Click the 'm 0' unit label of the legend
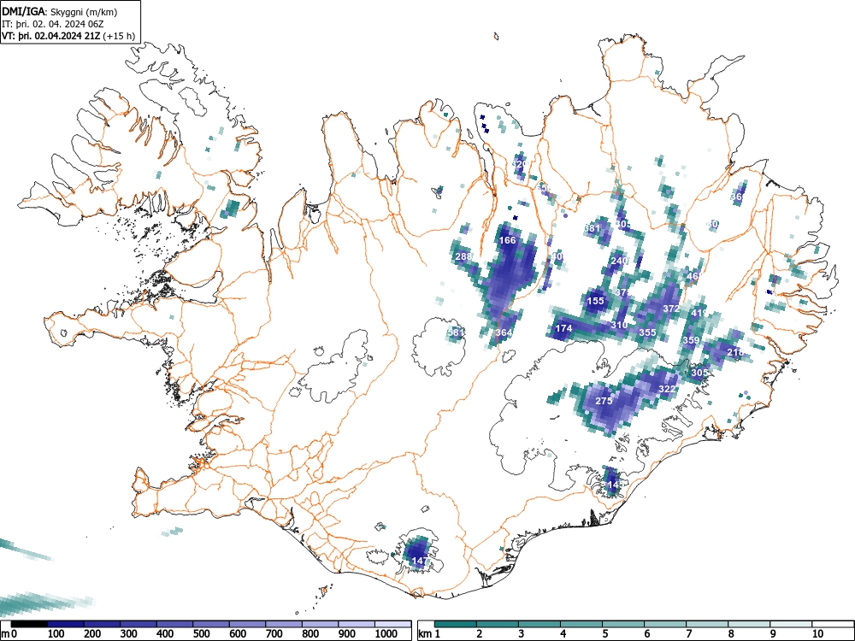Image resolution: width=855 pixels, height=641 pixels. pyautogui.click(x=9, y=634)
